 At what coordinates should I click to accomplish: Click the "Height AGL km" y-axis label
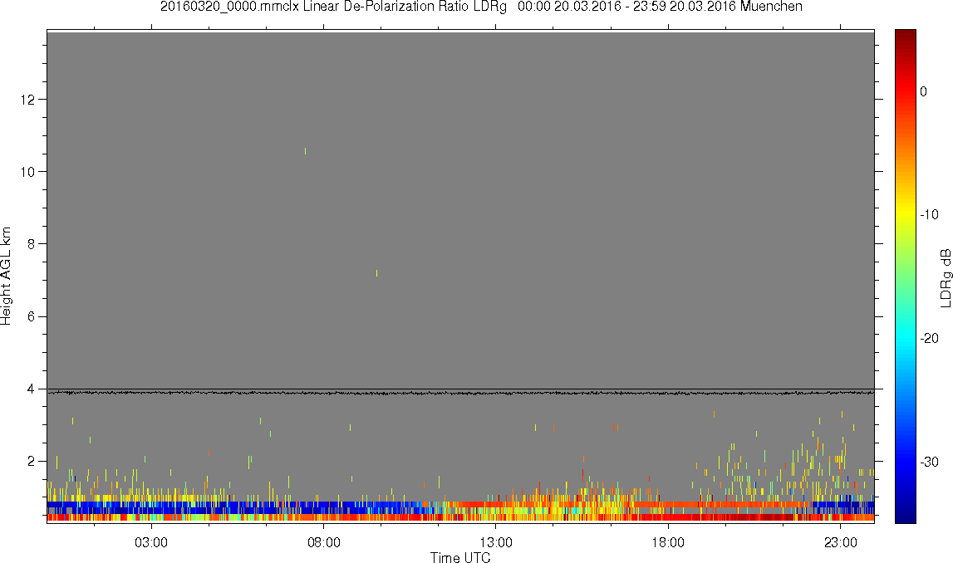6,277
